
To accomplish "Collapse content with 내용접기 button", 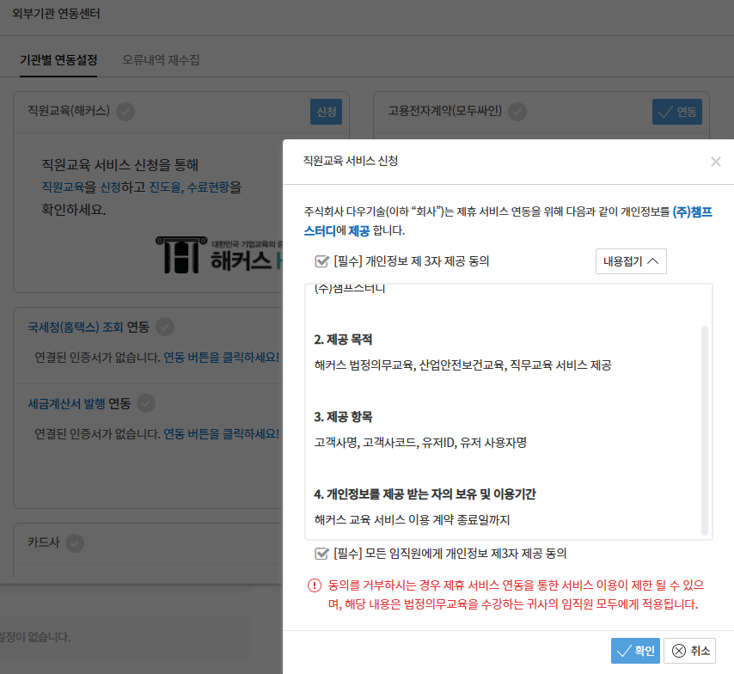I will 631,261.
